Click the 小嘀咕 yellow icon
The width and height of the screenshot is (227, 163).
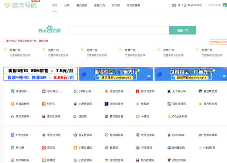click(x=138, y=116)
